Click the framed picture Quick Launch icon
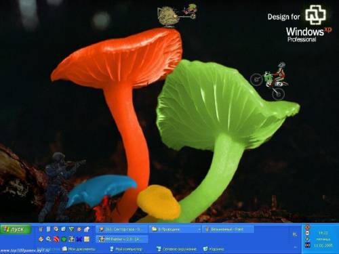 [x=71, y=239]
